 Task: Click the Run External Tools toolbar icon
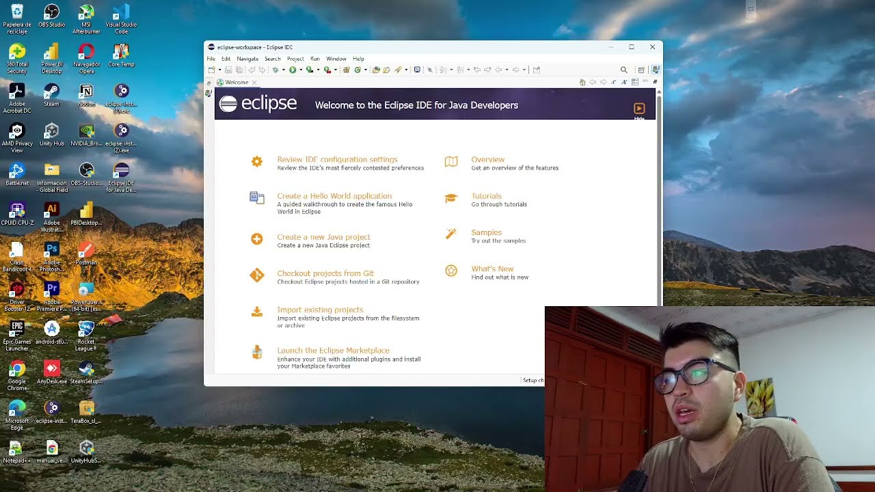[x=327, y=70]
